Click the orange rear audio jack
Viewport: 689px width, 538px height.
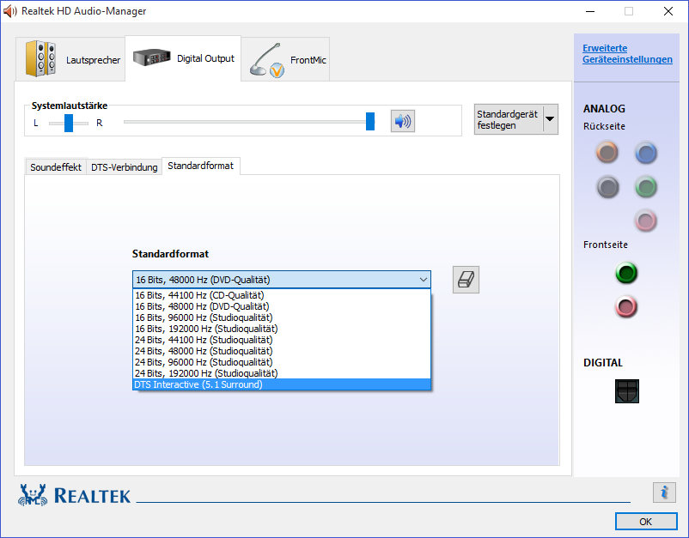(607, 152)
